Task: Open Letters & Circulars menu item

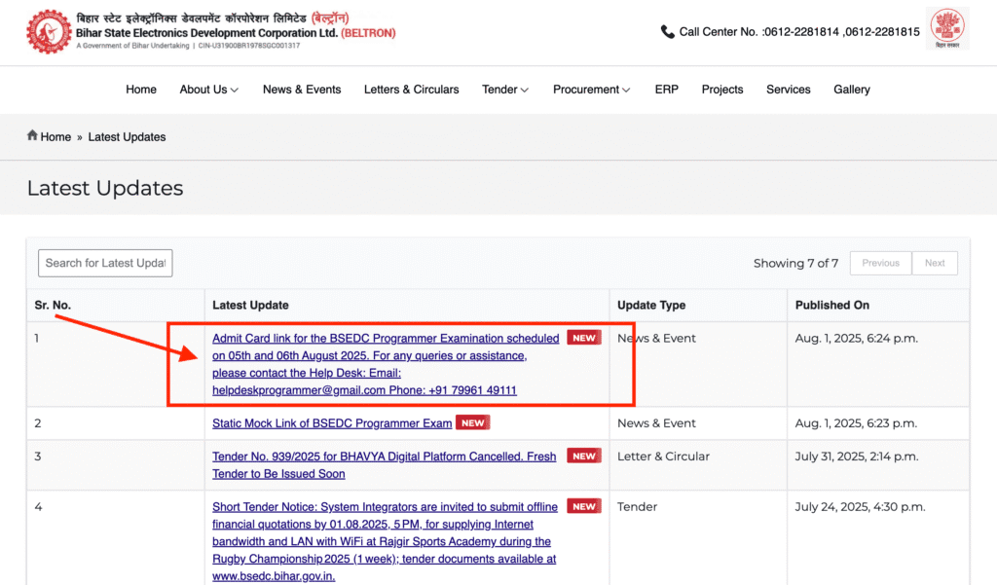Action: coord(411,90)
